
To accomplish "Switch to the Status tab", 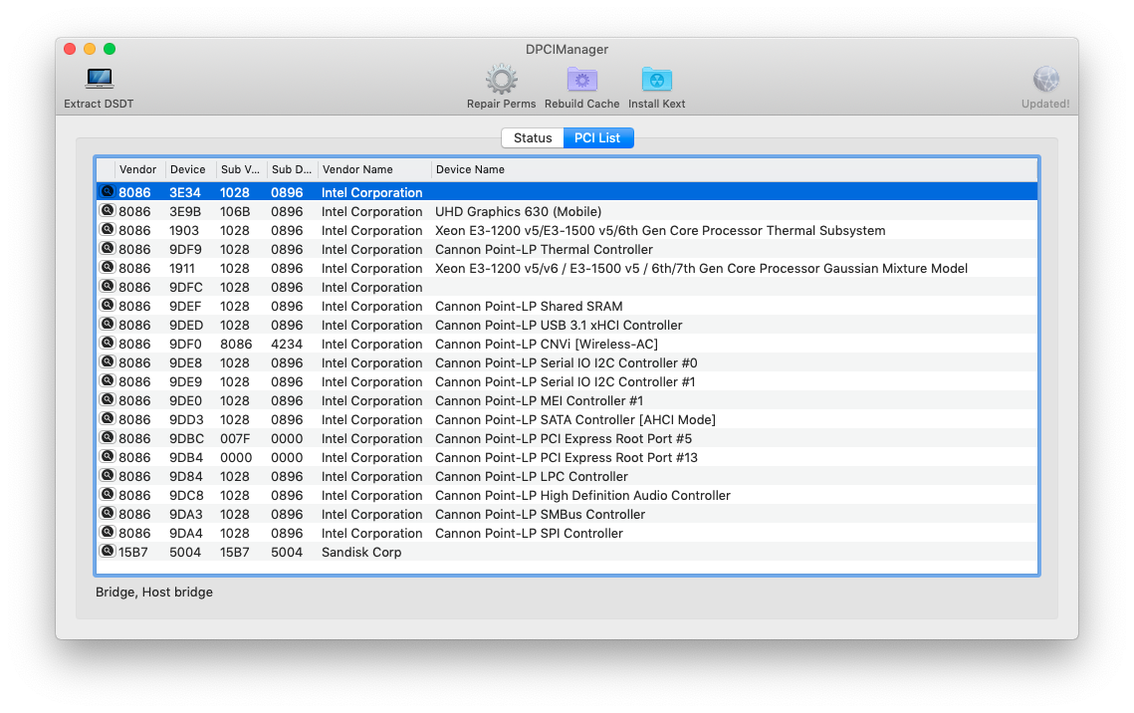I will [533, 137].
